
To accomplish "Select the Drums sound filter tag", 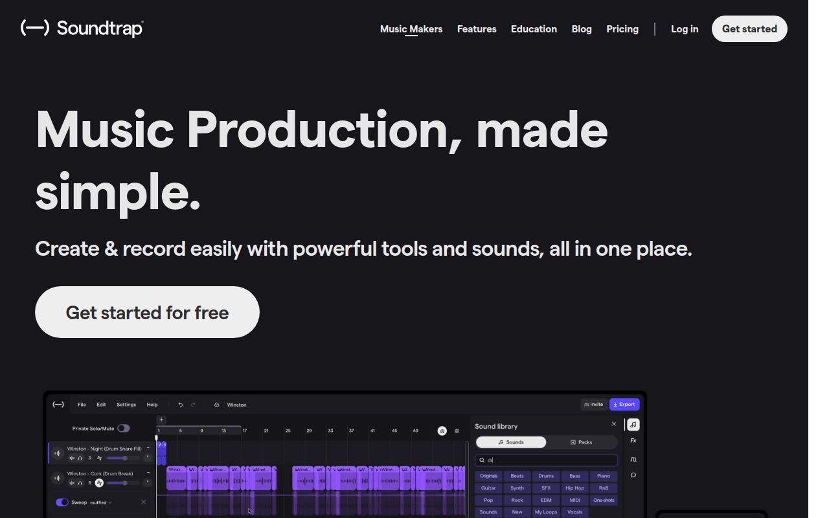I will click(x=546, y=476).
